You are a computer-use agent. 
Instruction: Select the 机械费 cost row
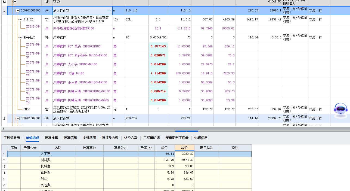pos(129,166)
